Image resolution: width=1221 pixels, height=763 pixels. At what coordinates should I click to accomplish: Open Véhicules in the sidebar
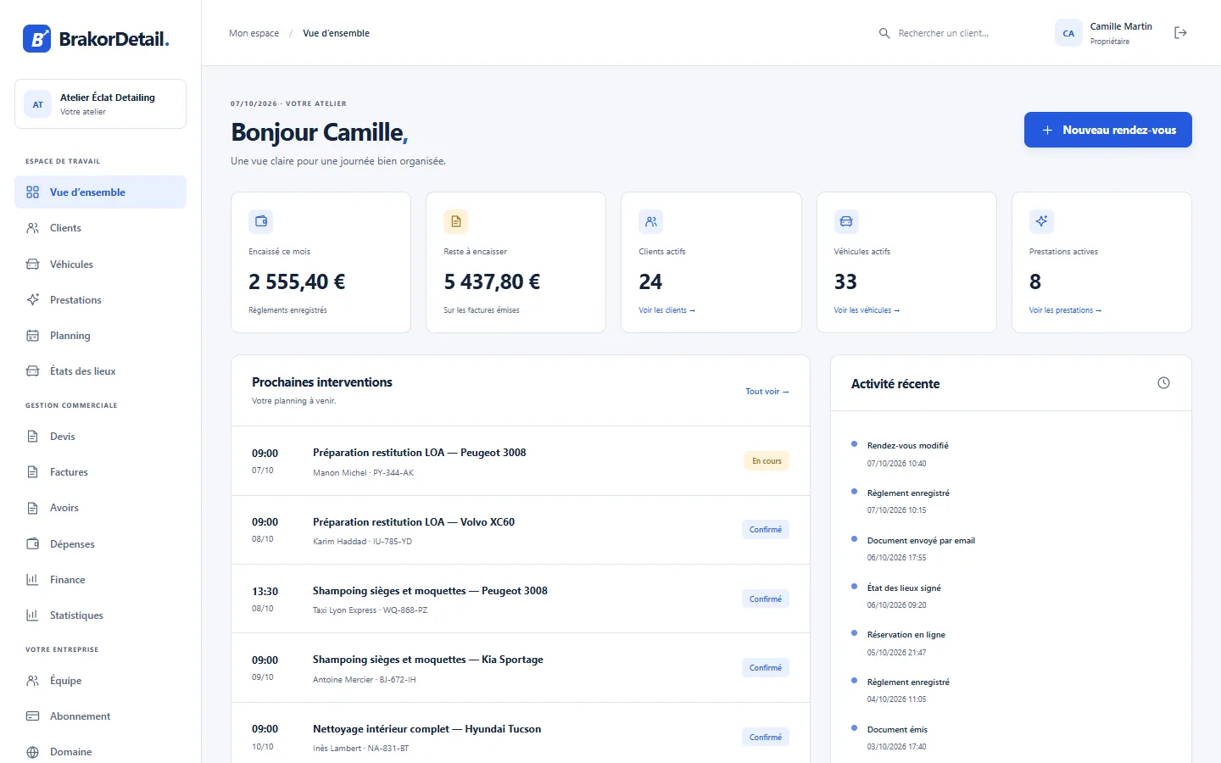[100, 264]
